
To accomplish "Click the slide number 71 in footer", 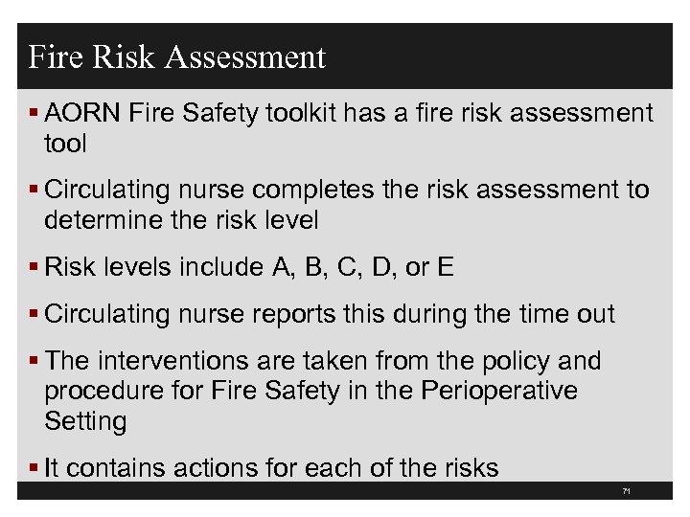I will tap(626, 491).
